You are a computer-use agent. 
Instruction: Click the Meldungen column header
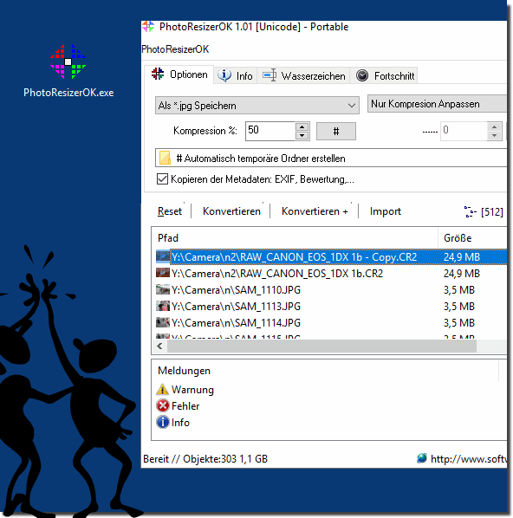tap(325, 371)
